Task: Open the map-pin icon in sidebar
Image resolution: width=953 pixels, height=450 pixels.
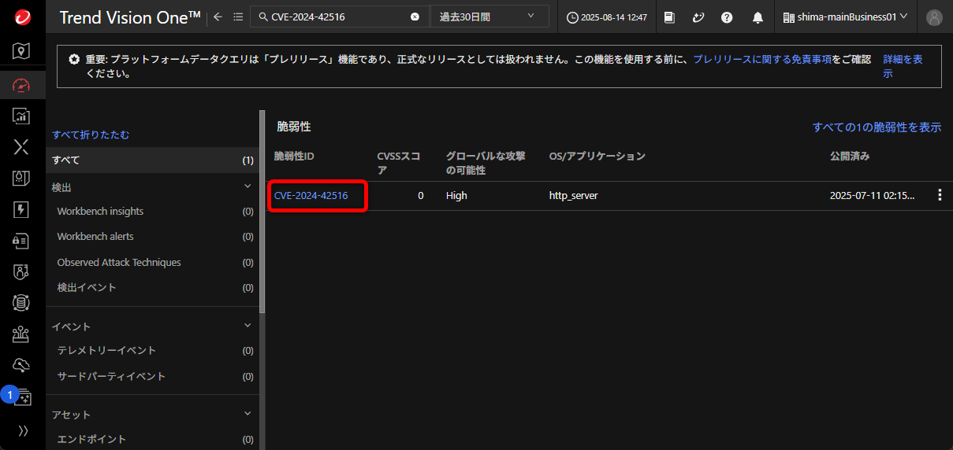Action: [22, 51]
